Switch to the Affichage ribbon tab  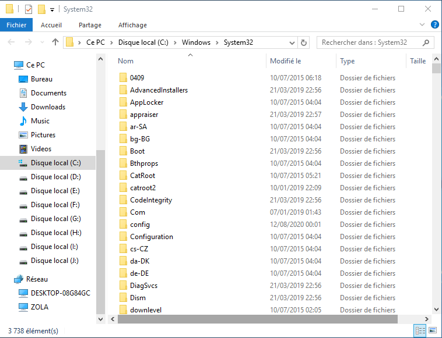pyautogui.click(x=132, y=25)
